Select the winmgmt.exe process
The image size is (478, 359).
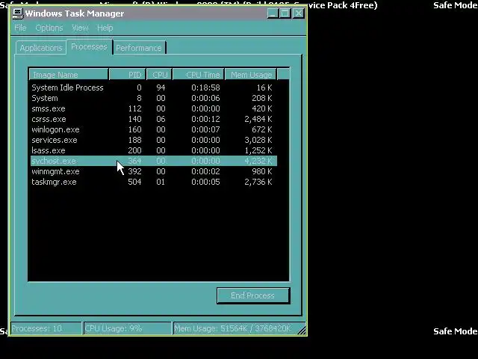coord(154,171)
